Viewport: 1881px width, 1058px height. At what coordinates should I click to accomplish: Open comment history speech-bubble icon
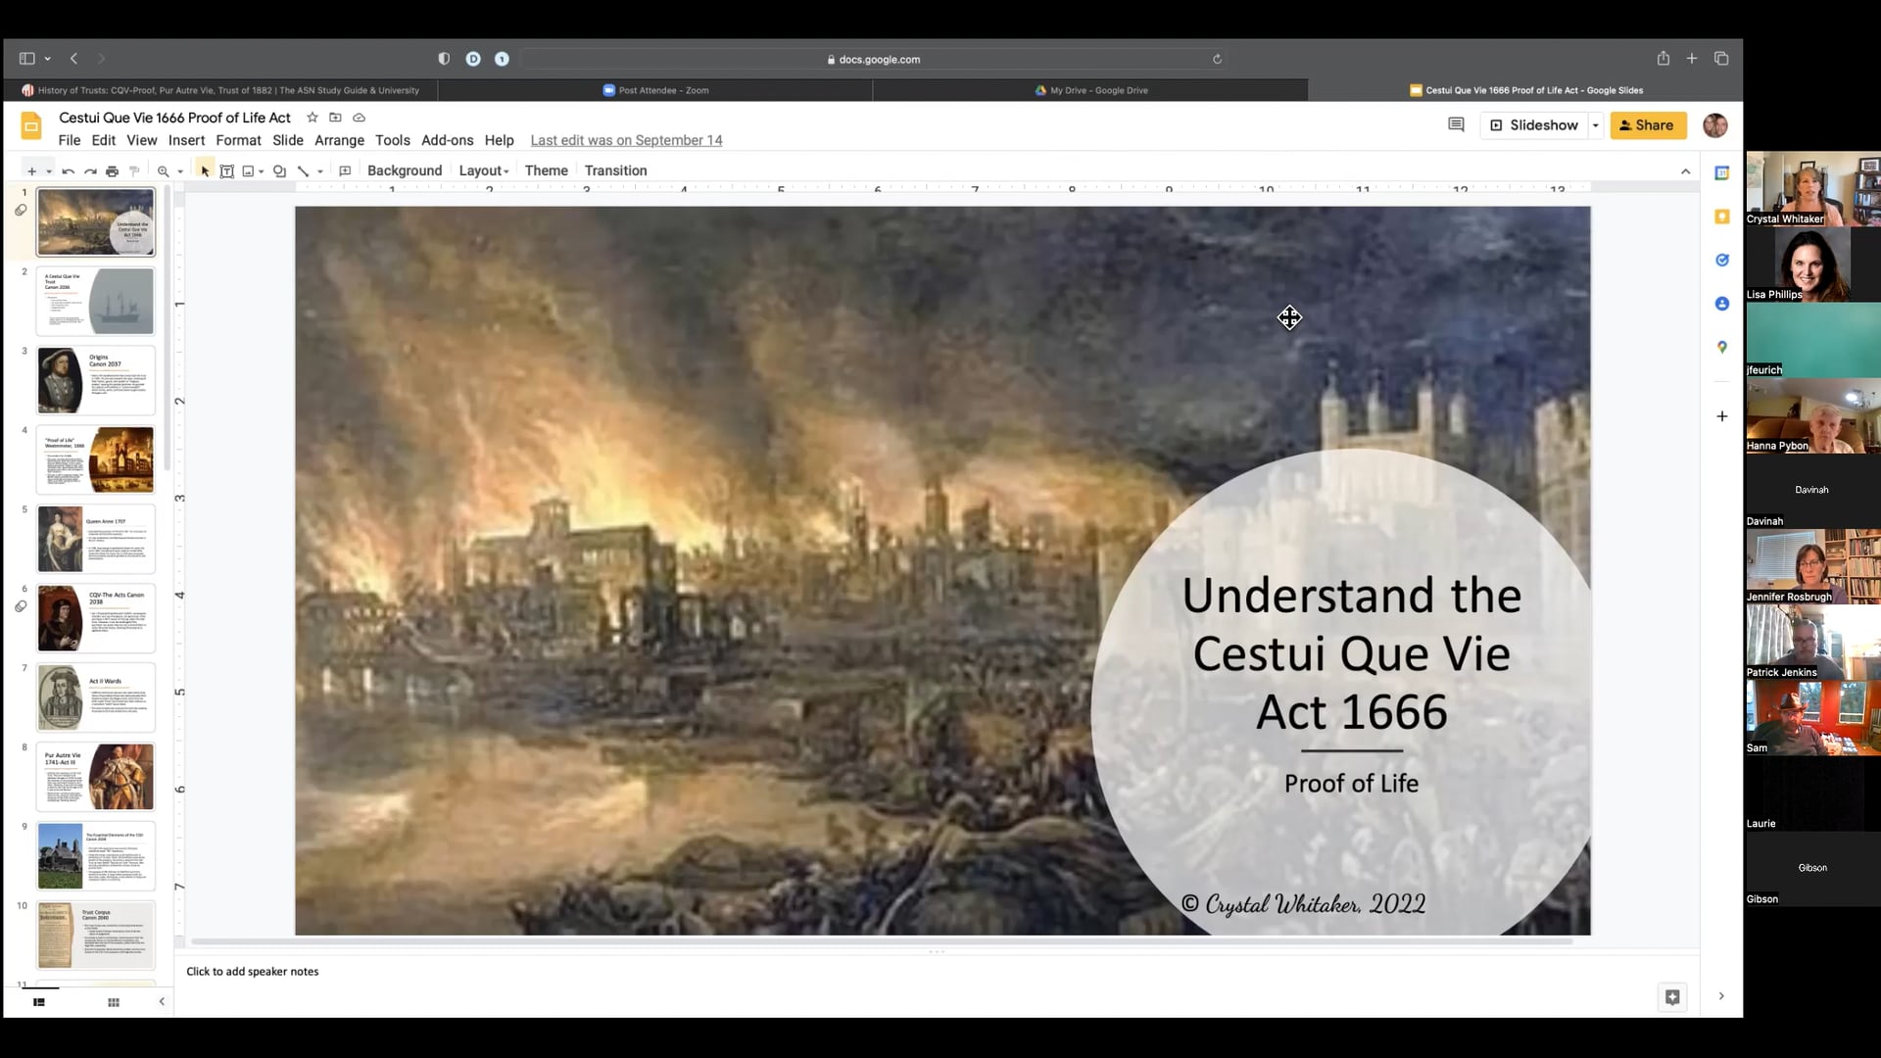(x=1456, y=125)
